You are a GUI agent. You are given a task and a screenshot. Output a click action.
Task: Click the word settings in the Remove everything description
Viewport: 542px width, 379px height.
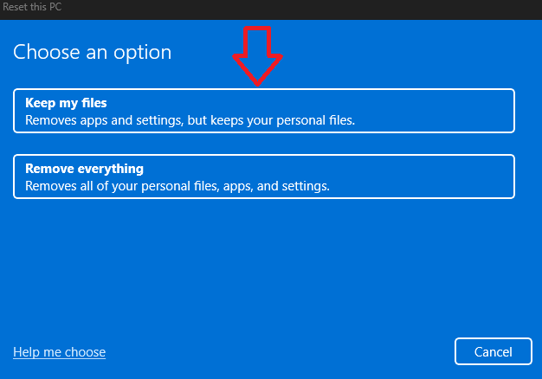click(306, 186)
